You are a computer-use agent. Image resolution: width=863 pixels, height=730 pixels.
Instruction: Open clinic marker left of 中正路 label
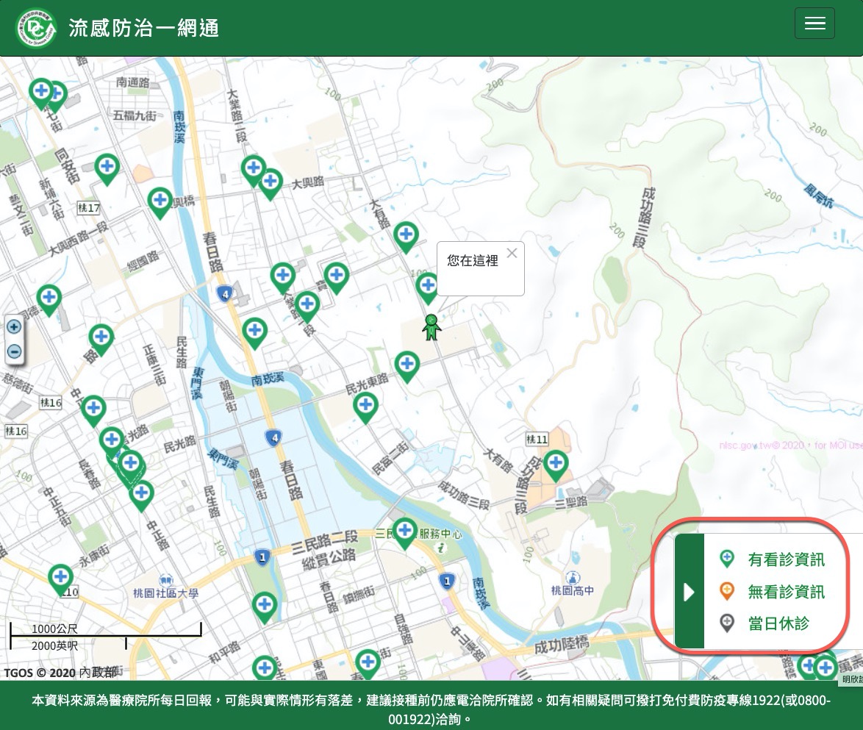141,495
